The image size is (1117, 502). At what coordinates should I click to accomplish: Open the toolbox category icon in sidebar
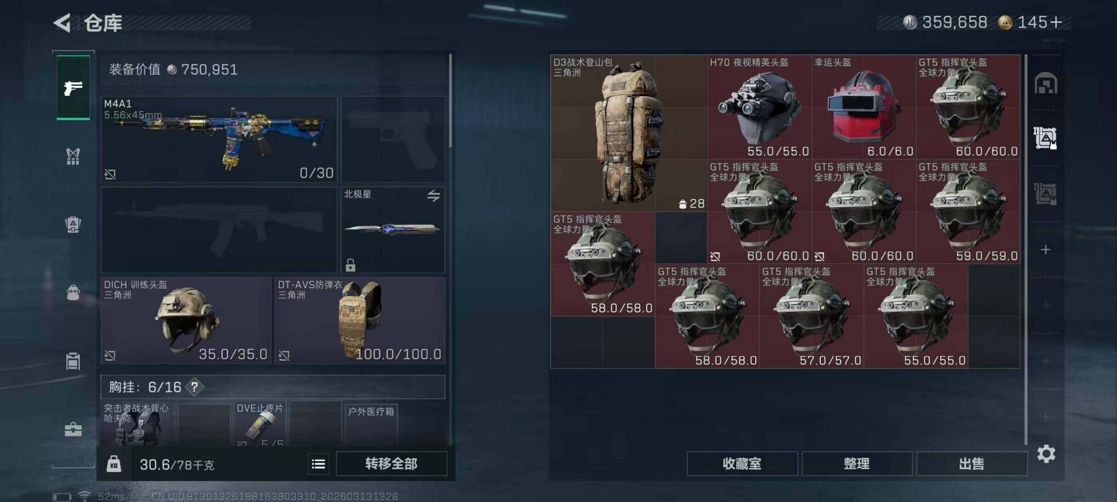pos(73,429)
